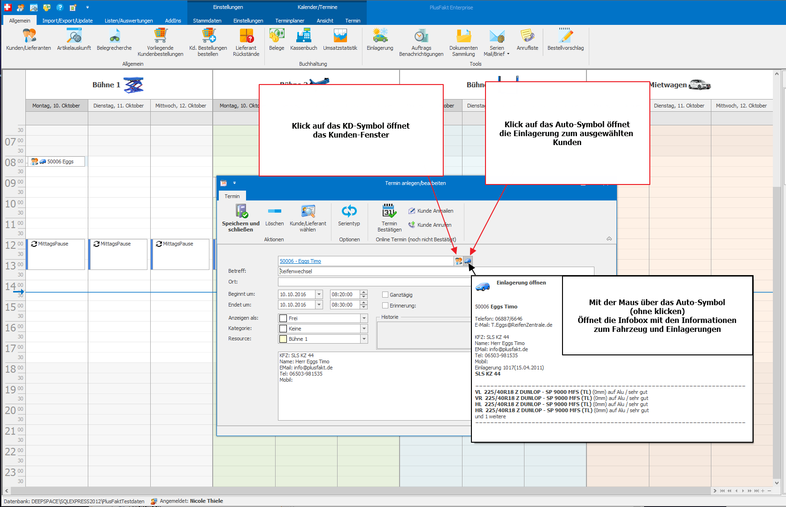The height and width of the screenshot is (507, 786).
Task: Increase the Beginnt um time
Action: 364,292
